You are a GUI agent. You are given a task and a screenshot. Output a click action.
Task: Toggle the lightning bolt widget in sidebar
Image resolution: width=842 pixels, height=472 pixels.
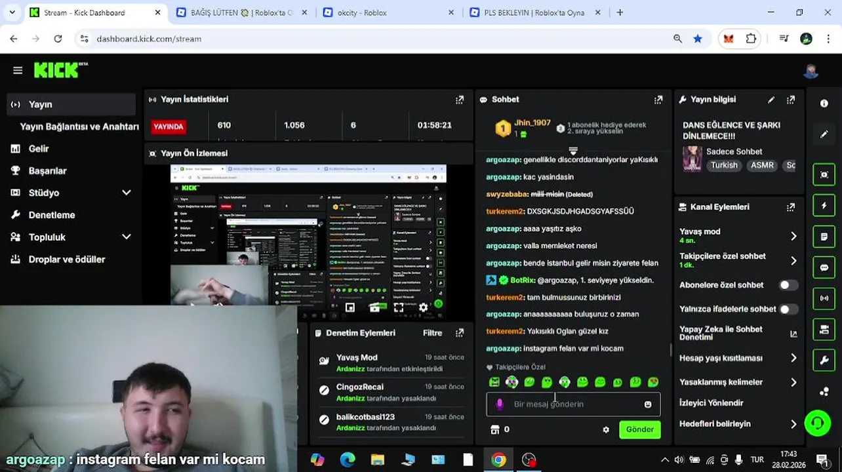coord(824,205)
